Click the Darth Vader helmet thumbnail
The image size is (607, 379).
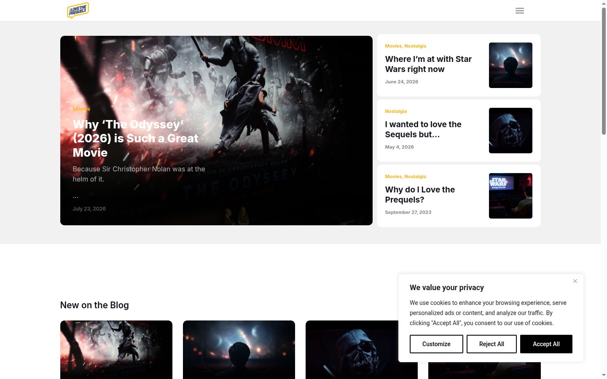click(x=510, y=131)
